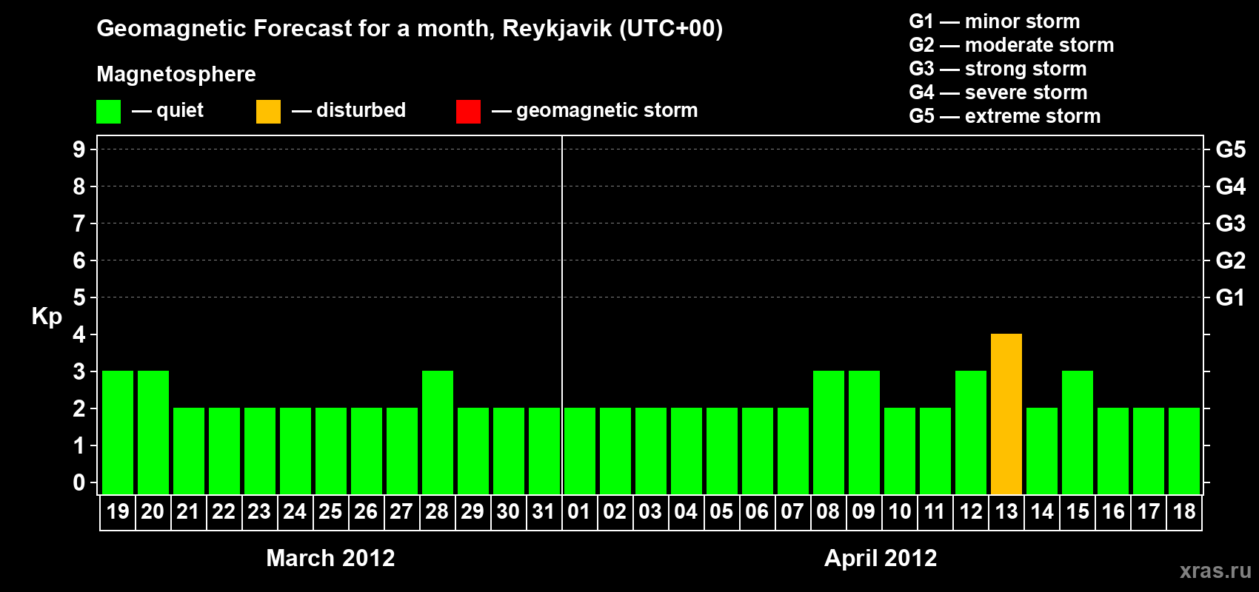The height and width of the screenshot is (592, 1259).
Task: Click the Kp value 4 tick label
Action: pyautogui.click(x=79, y=334)
